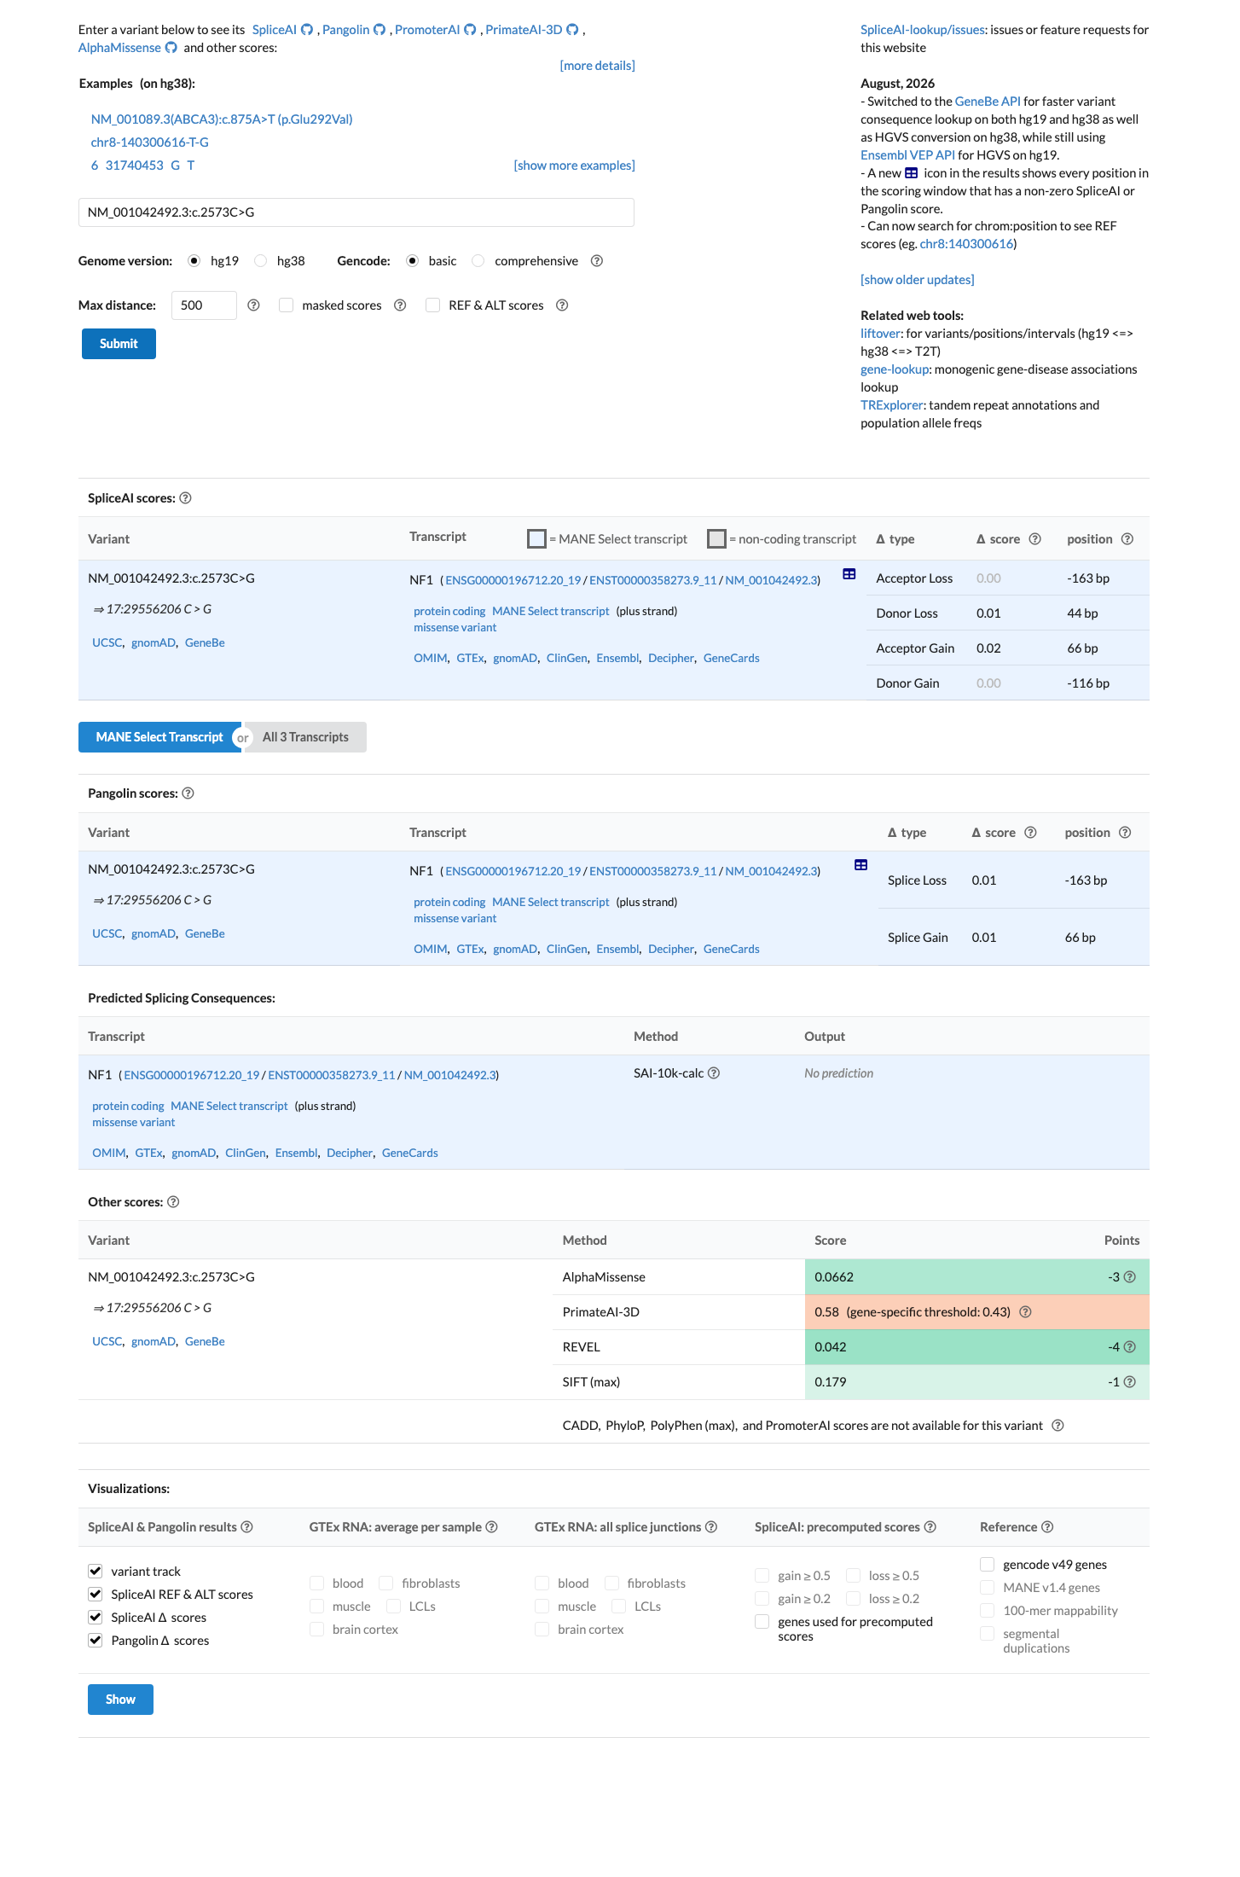Viewport: 1240px width, 1877px height.
Task: Select the hg38 genome version
Action: coord(261,261)
